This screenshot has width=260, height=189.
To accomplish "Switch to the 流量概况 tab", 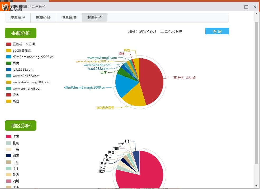I will coord(18,18).
